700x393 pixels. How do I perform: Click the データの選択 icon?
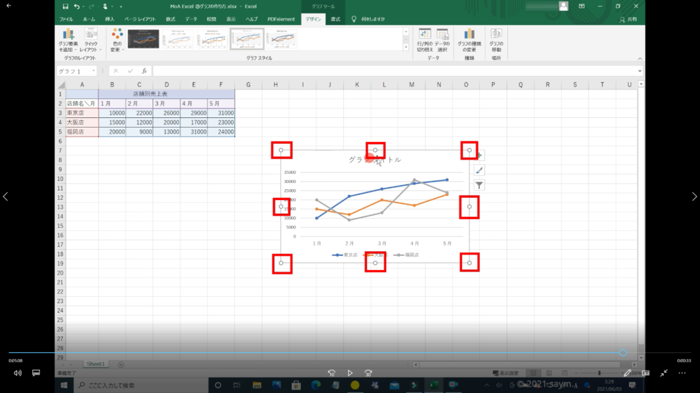[x=442, y=40]
